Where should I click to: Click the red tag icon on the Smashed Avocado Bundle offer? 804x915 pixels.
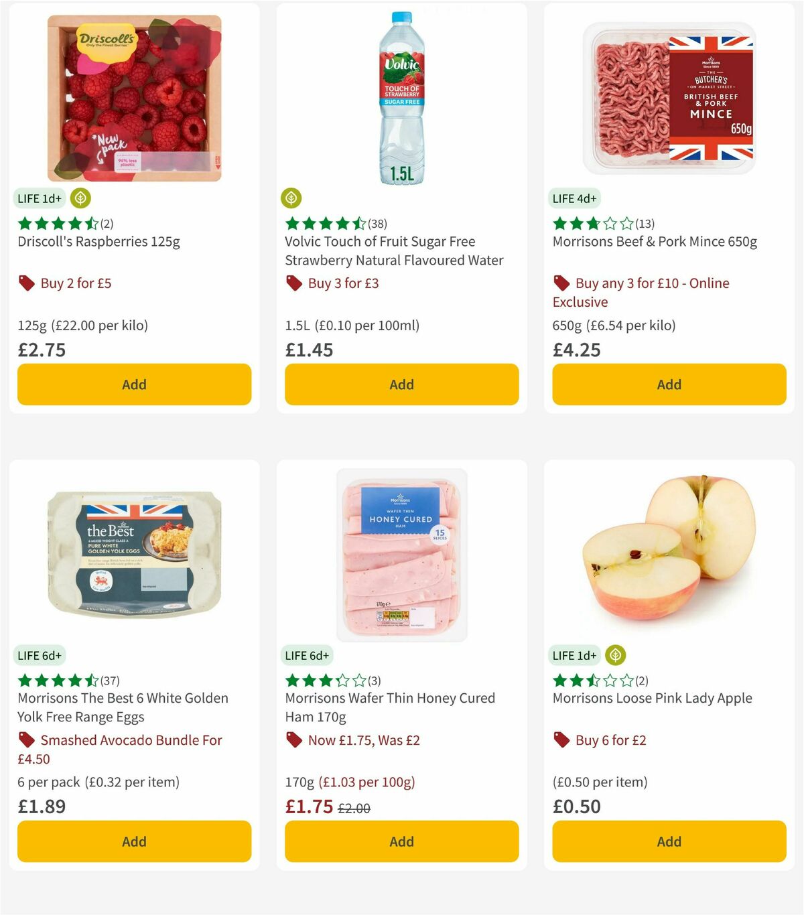26,740
